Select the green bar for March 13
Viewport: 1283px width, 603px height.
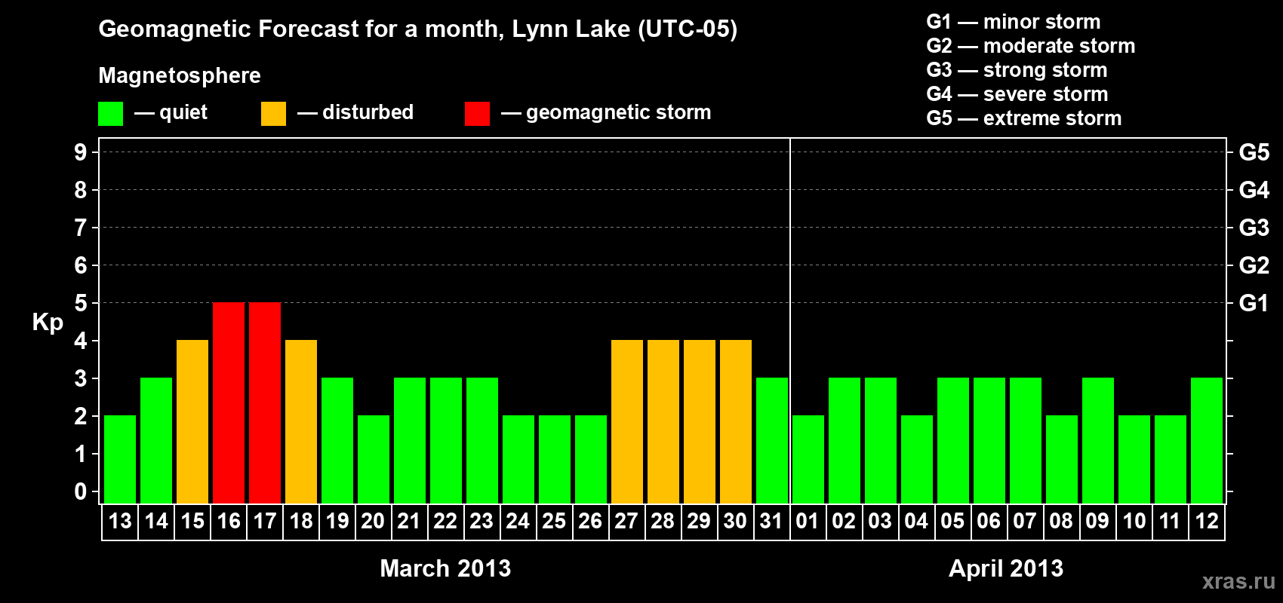point(120,459)
